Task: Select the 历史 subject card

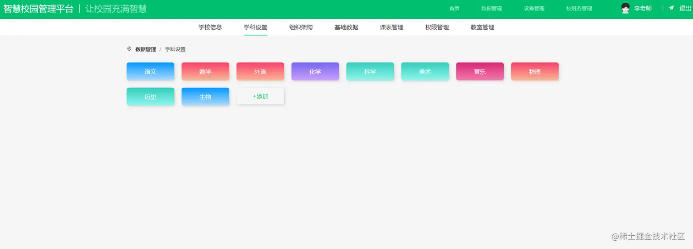Action: click(x=150, y=96)
